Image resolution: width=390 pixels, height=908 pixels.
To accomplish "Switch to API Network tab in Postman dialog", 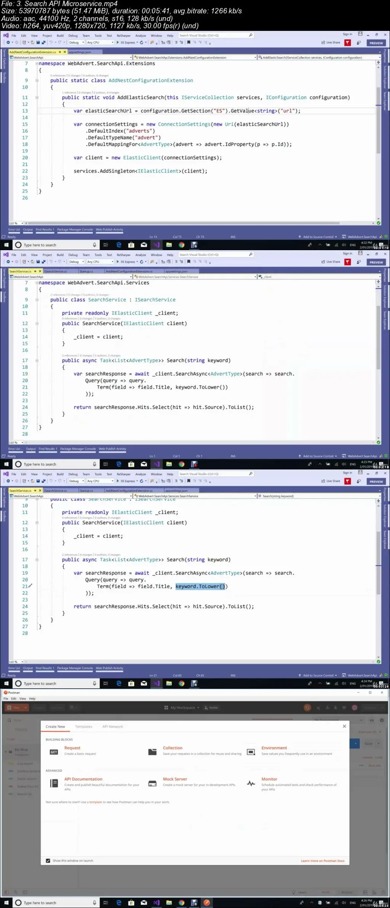I will (113, 726).
